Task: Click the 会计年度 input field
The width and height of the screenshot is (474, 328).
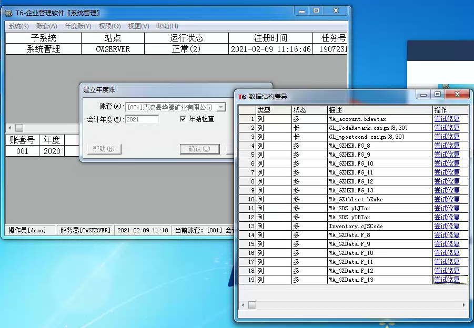Action: pyautogui.click(x=142, y=119)
